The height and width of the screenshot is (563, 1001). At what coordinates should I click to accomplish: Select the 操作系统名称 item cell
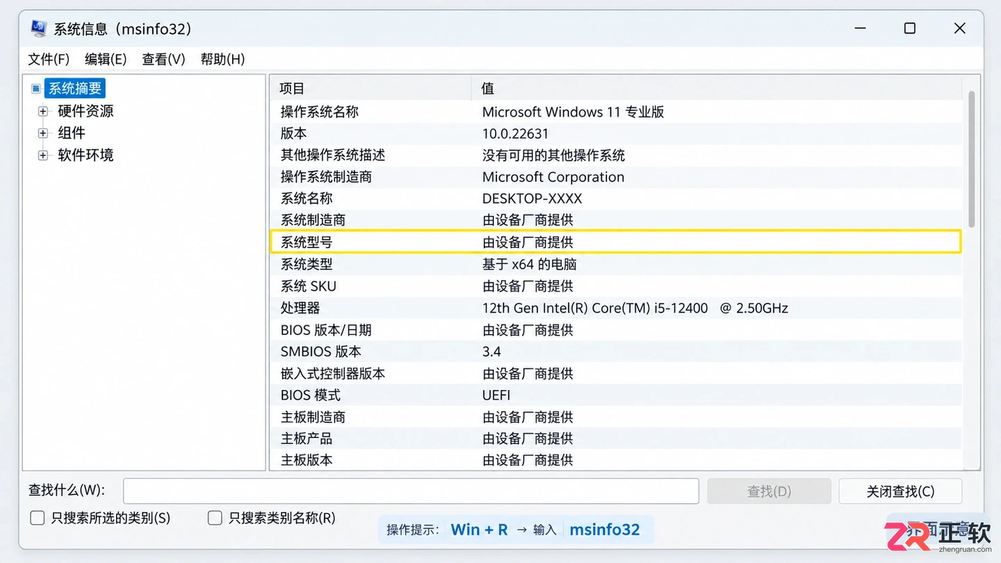click(x=320, y=112)
